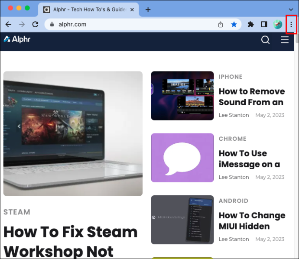Viewport: 299px width, 259px height.
Task: Share this page using the share icon
Action: pos(221,24)
